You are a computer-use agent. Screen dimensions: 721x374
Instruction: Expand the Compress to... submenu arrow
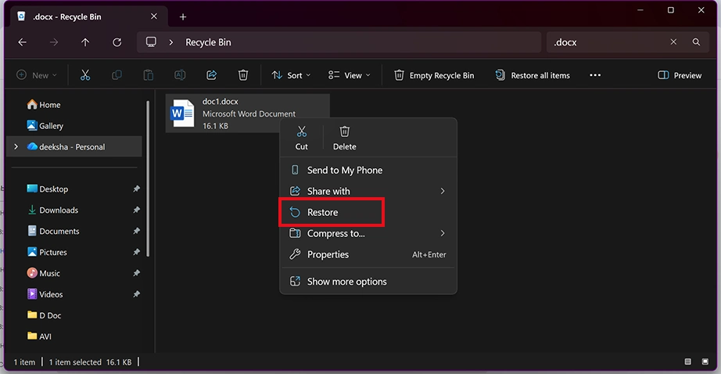click(443, 233)
